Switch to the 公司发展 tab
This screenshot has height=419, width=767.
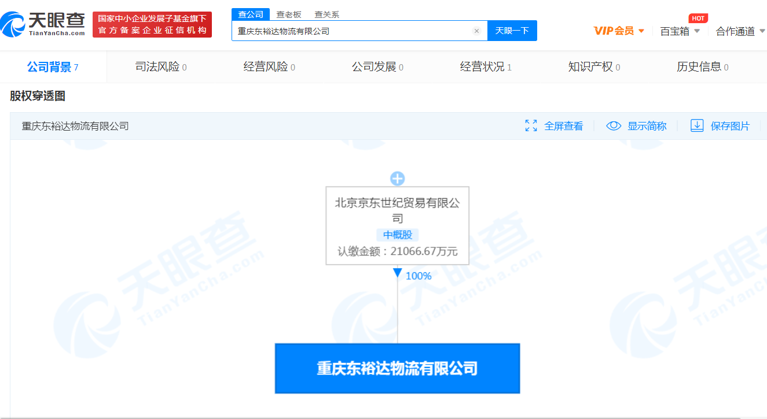[x=377, y=67]
